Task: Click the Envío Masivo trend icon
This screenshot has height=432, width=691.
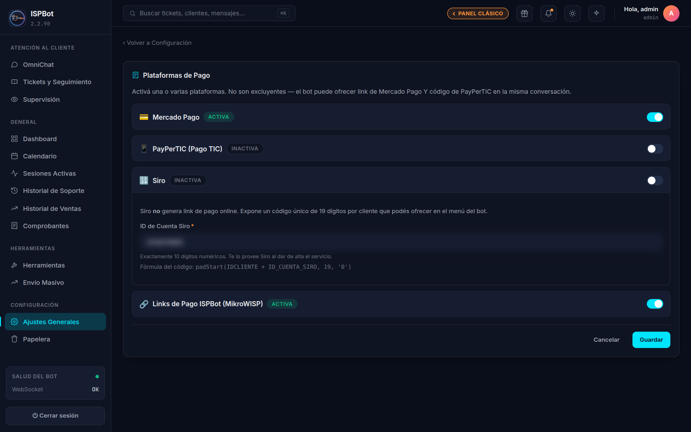Action: 14,283
